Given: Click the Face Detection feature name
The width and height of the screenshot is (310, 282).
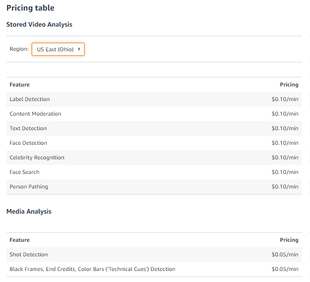Looking at the screenshot, I should pos(28,143).
